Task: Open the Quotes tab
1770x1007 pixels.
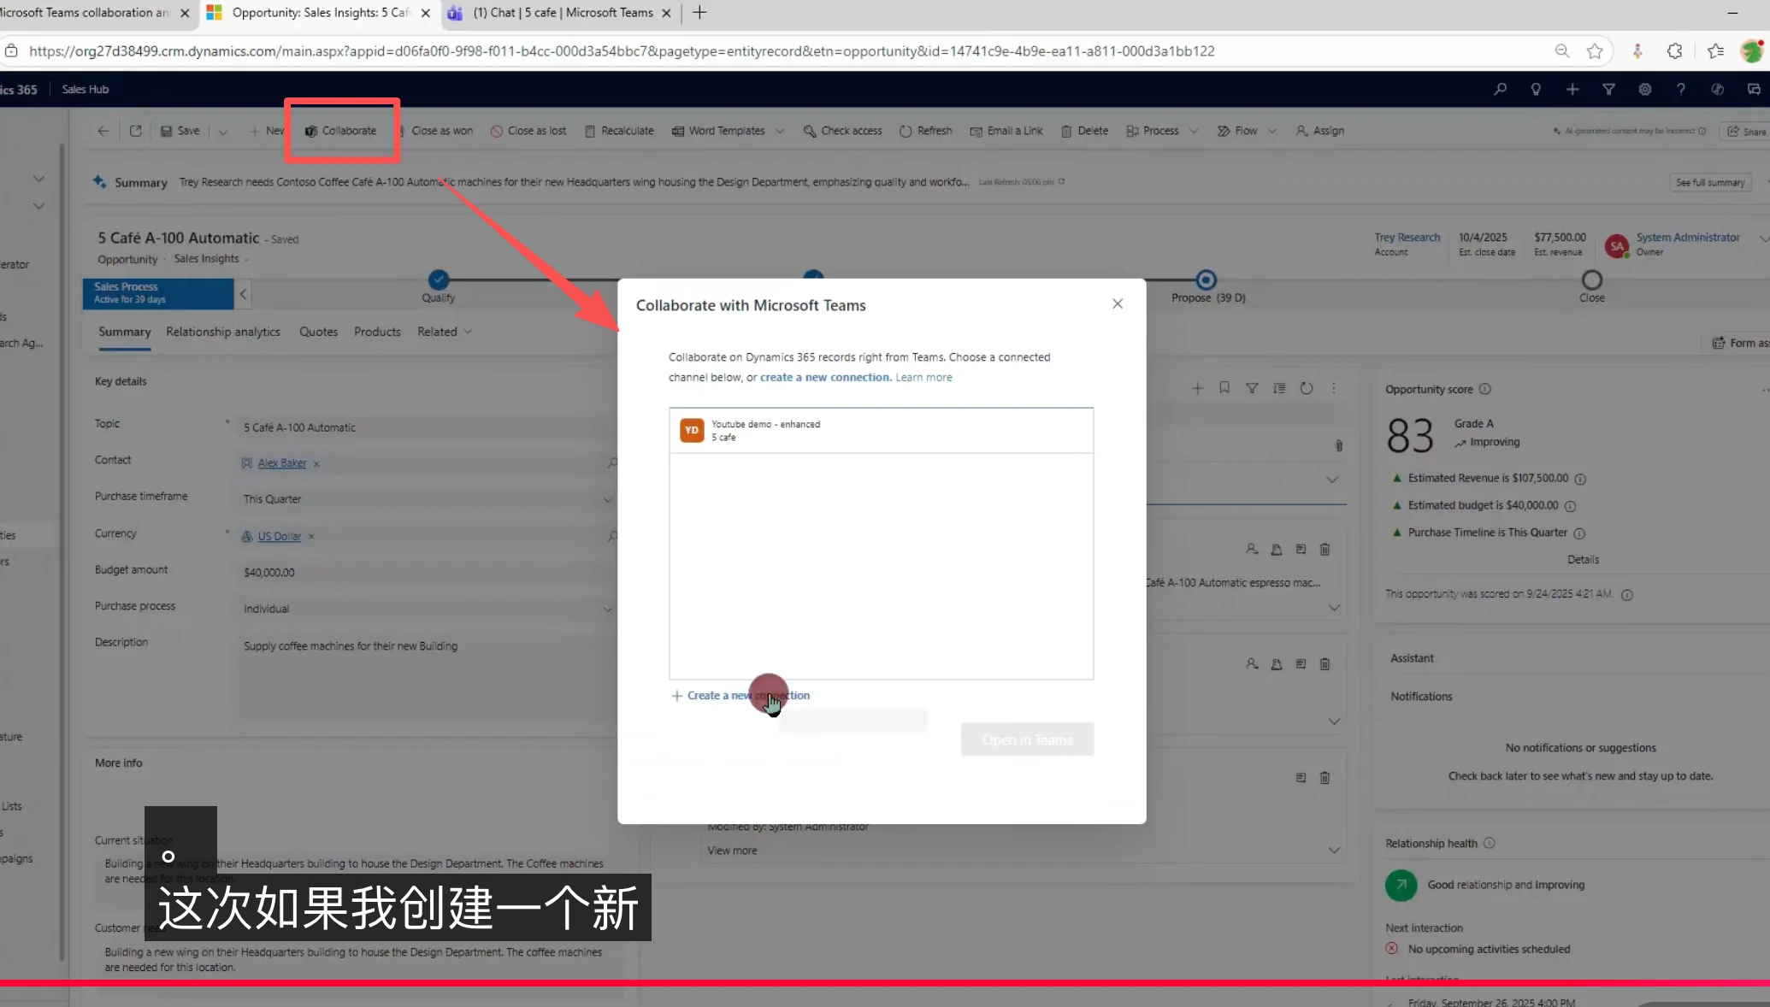Action: [x=318, y=332]
